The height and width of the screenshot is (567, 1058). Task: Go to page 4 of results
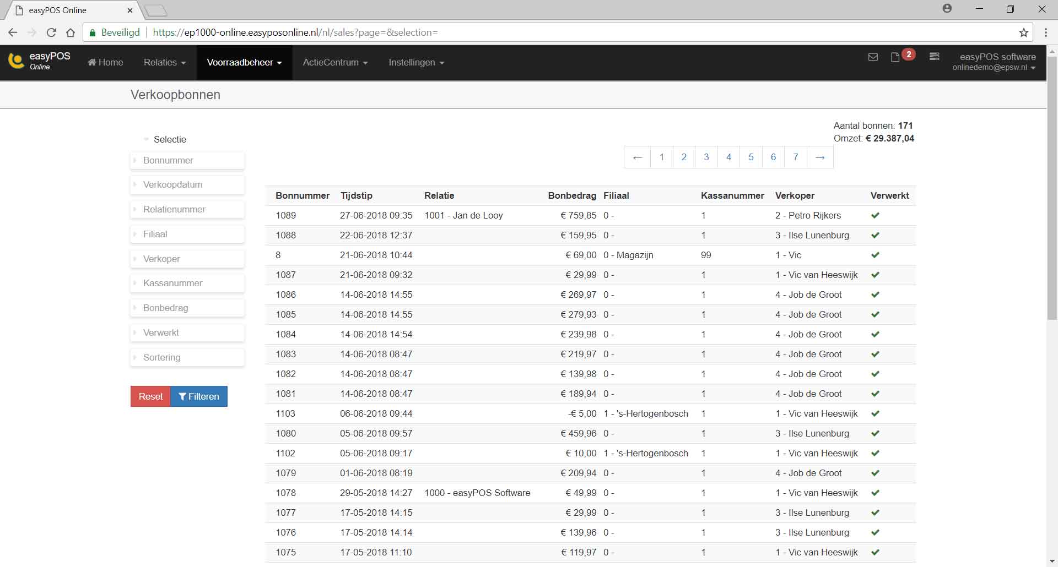click(728, 157)
